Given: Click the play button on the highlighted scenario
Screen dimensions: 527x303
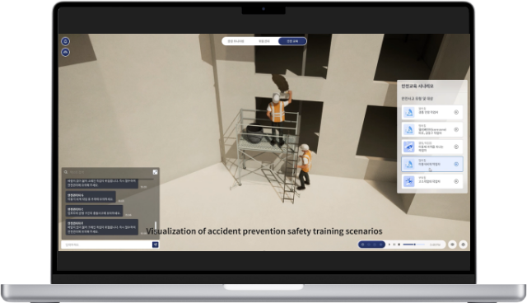Looking at the screenshot, I should pyautogui.click(x=456, y=165).
